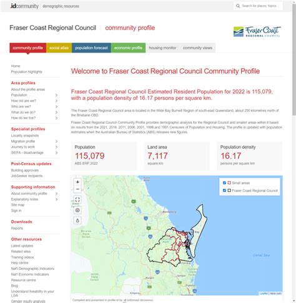Open the Home link

16,66
